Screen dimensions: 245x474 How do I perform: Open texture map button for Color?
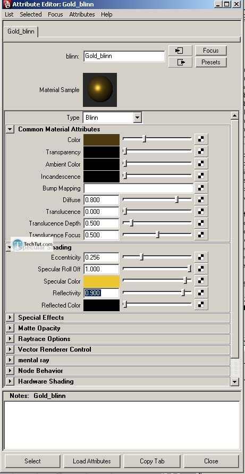click(x=201, y=139)
